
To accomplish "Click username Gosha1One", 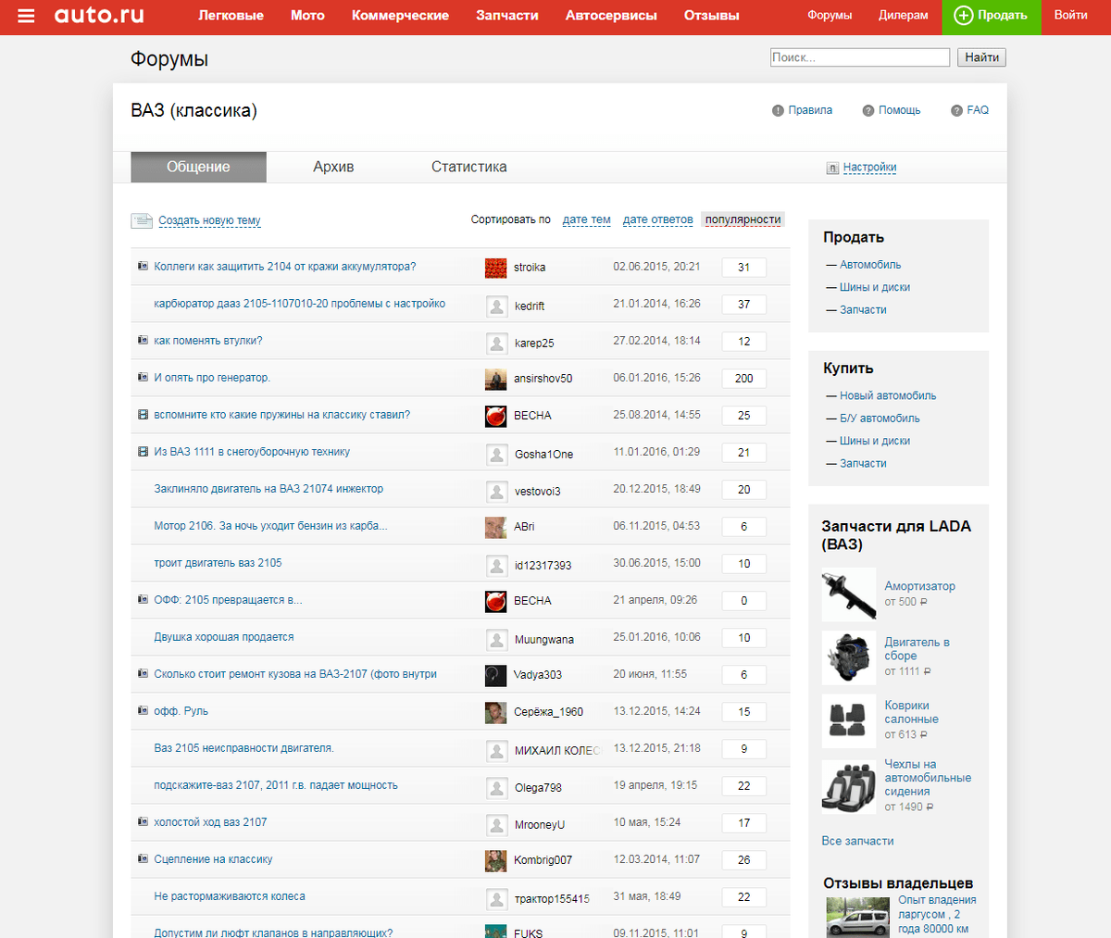I will point(543,454).
